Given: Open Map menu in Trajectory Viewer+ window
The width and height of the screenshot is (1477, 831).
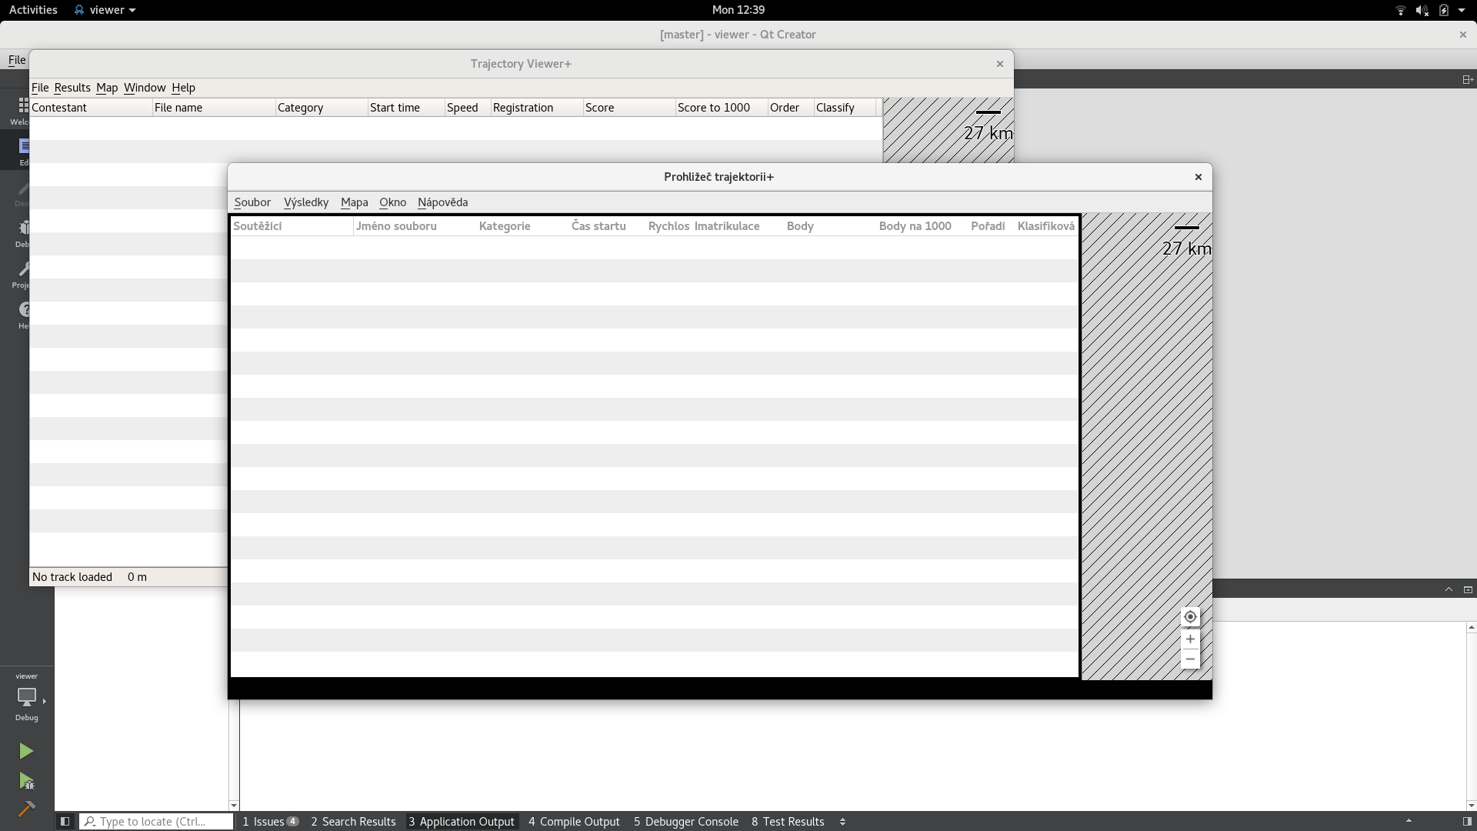Looking at the screenshot, I should 107,88.
